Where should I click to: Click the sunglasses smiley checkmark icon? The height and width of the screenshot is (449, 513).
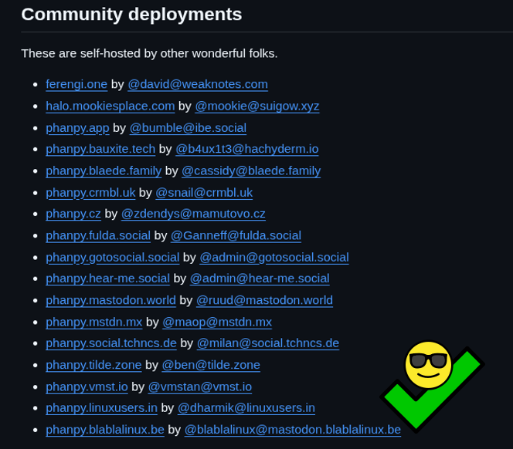pos(430,380)
